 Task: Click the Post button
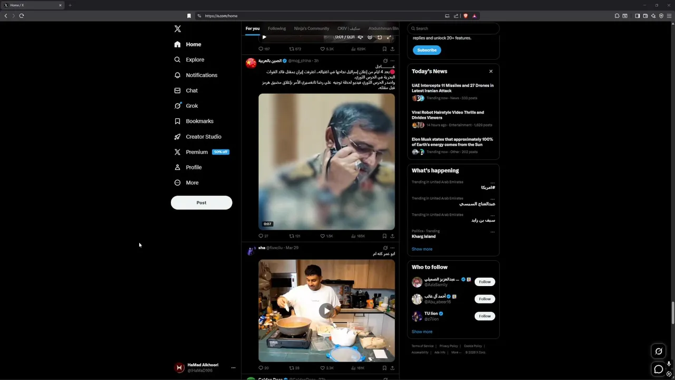point(201,203)
